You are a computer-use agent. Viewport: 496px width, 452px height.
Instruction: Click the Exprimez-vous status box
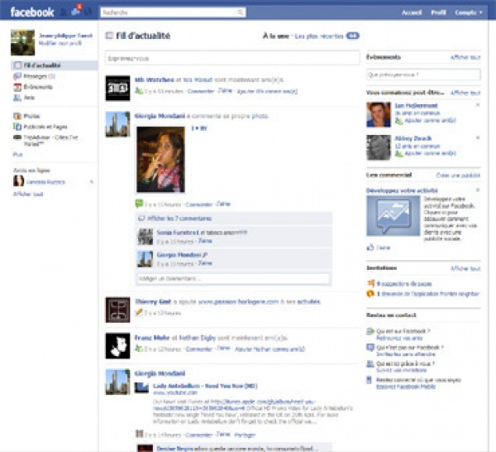click(232, 58)
